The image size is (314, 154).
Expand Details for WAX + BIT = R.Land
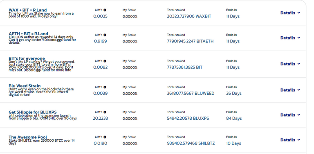pos(290,13)
